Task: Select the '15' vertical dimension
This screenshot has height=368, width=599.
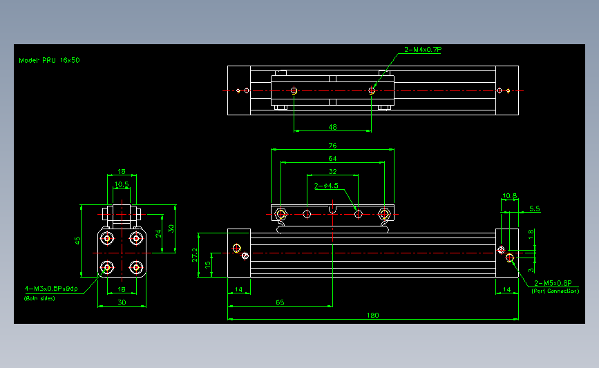Action: 208,264
